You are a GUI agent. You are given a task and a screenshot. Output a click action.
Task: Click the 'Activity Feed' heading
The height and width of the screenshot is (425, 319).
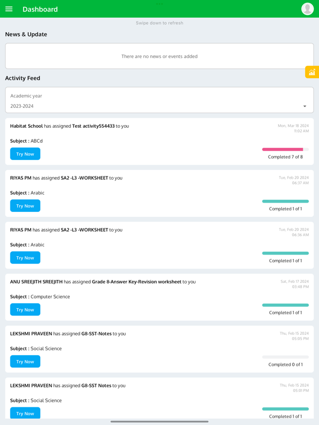pos(23,78)
